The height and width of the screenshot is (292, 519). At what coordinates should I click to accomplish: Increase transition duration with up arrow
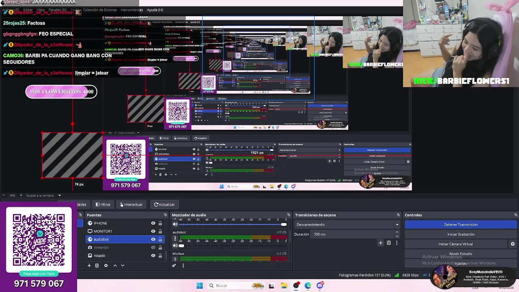[397, 232]
